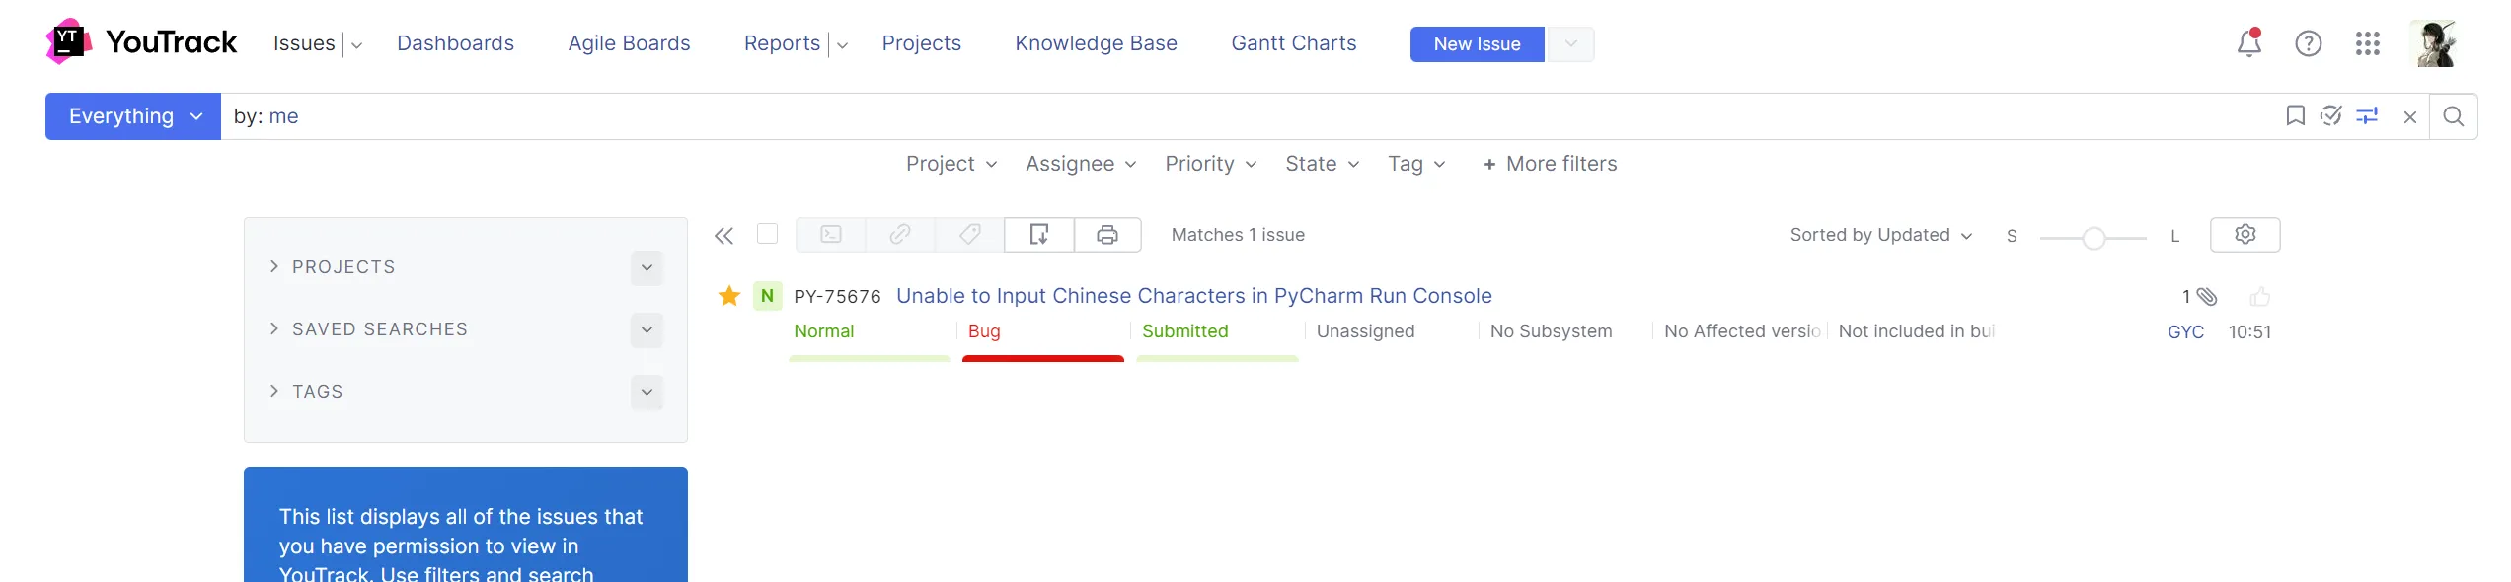The image size is (2511, 582).
Task: Open issue list settings gear
Action: click(2245, 235)
